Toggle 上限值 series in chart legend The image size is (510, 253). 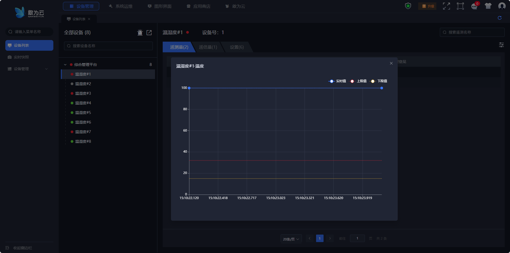[x=358, y=81]
